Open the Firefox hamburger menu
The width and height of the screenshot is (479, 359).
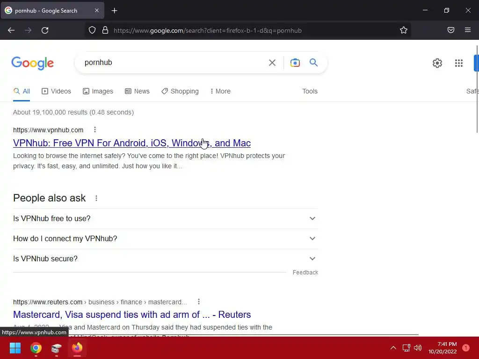pos(467,30)
